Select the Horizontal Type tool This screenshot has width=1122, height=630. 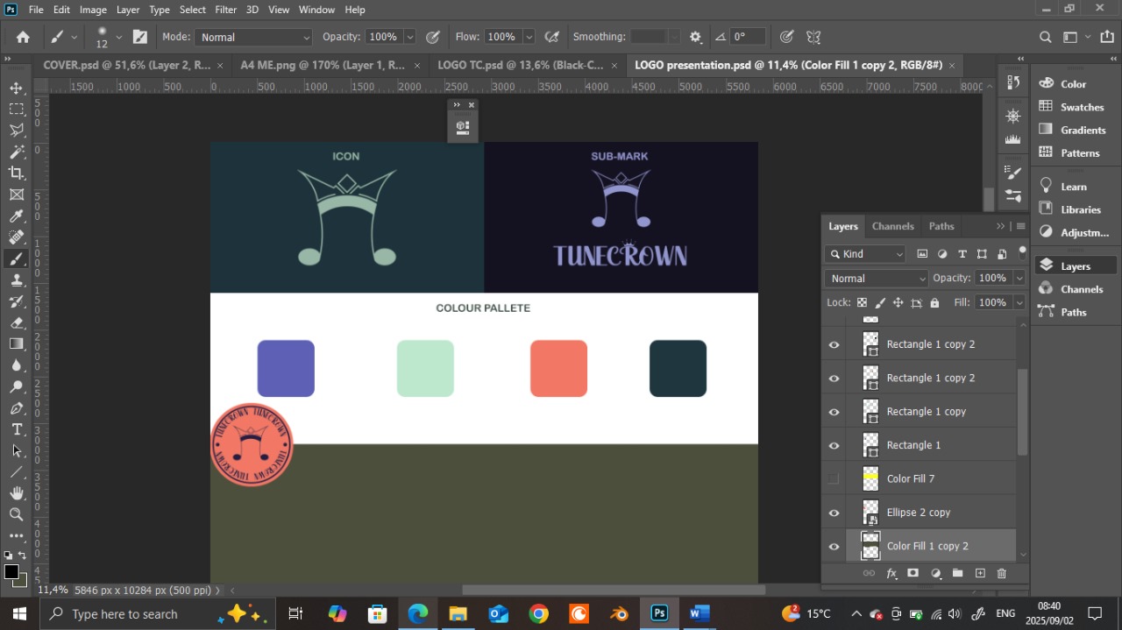(17, 429)
